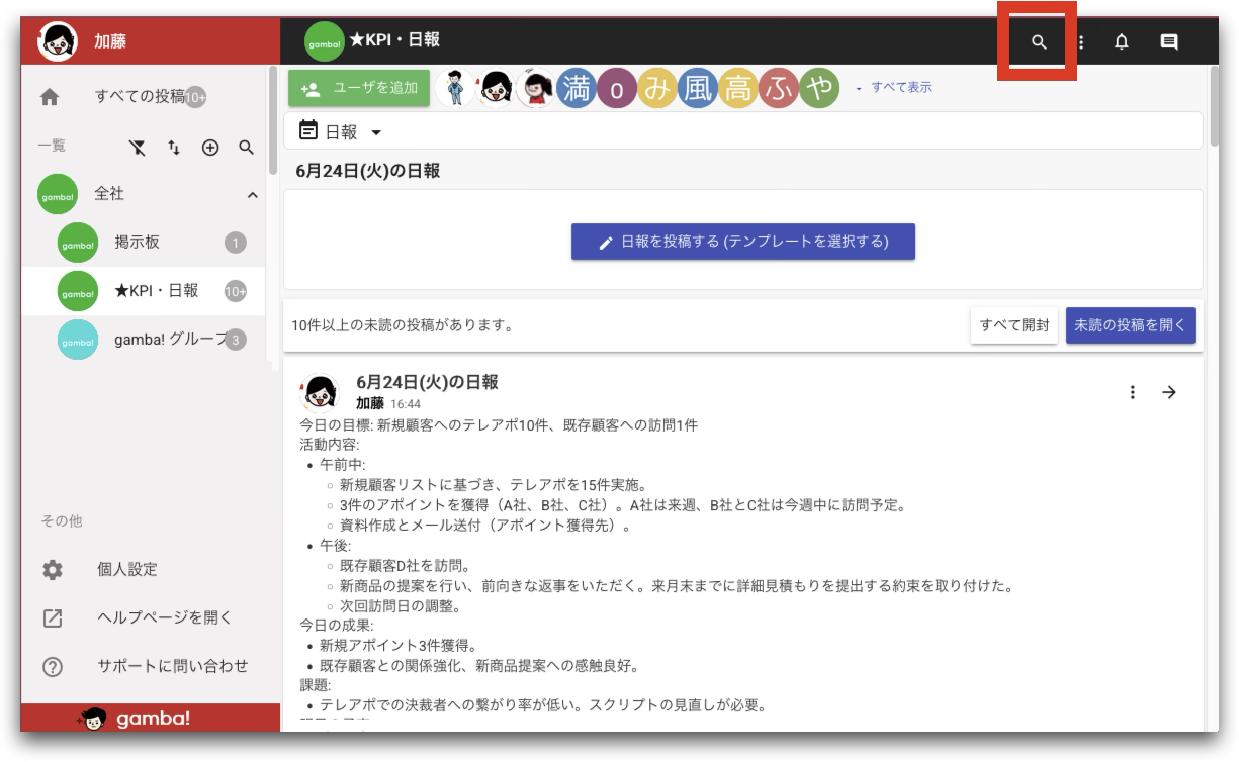Open the header three-dot options menu
The height and width of the screenshot is (762, 1239).
point(1081,42)
